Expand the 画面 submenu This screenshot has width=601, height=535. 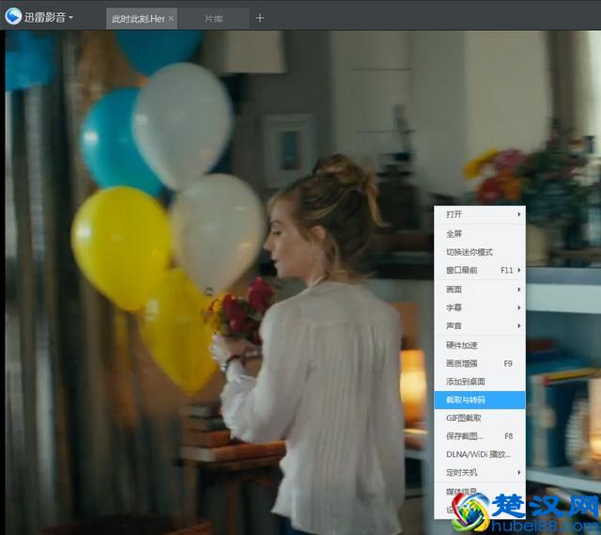[x=479, y=290]
